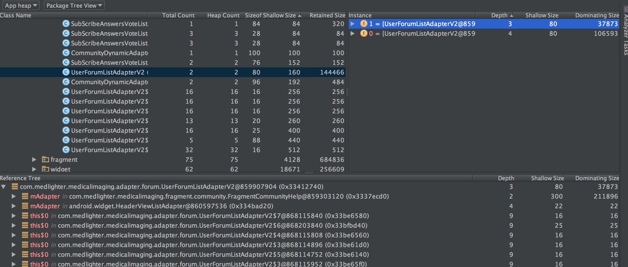
Task: Expand instance 1 of UserForumListAdapterV2
Action: (x=352, y=24)
